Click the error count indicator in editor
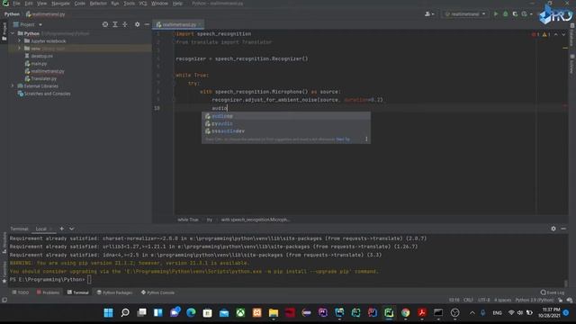Screen dimensions: 576x324 tap(535, 34)
